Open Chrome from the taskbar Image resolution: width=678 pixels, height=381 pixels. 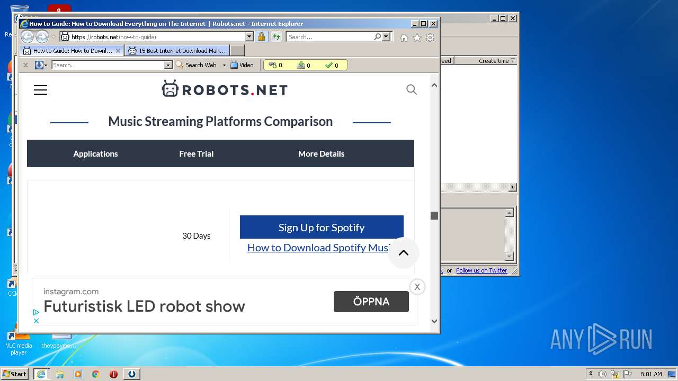(96, 374)
